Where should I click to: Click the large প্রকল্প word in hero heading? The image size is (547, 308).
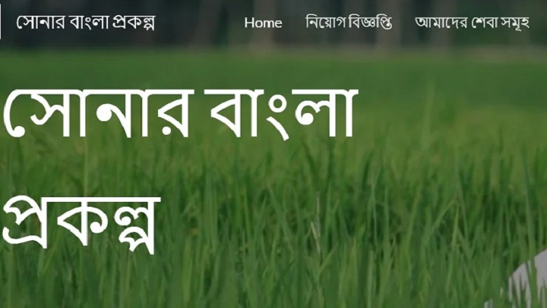81,225
